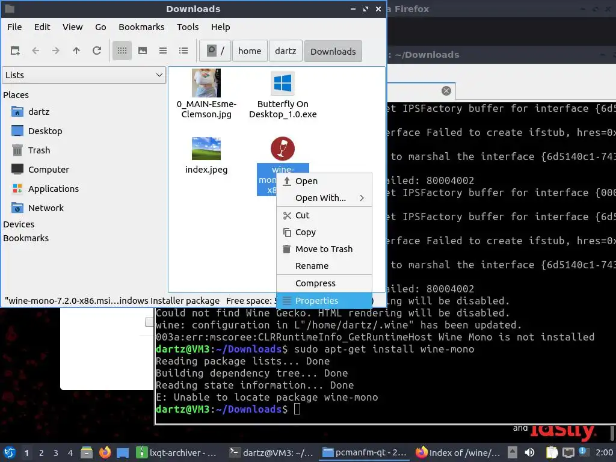616x462 pixels.
Task: Open the Edit menu
Action: click(42, 27)
